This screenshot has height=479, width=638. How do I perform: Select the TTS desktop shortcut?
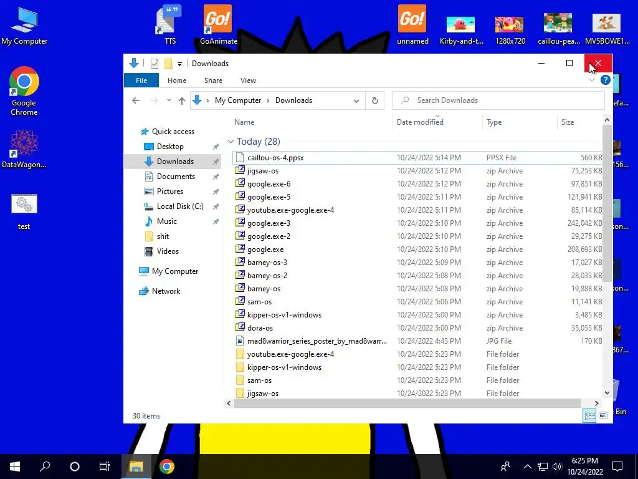click(169, 25)
